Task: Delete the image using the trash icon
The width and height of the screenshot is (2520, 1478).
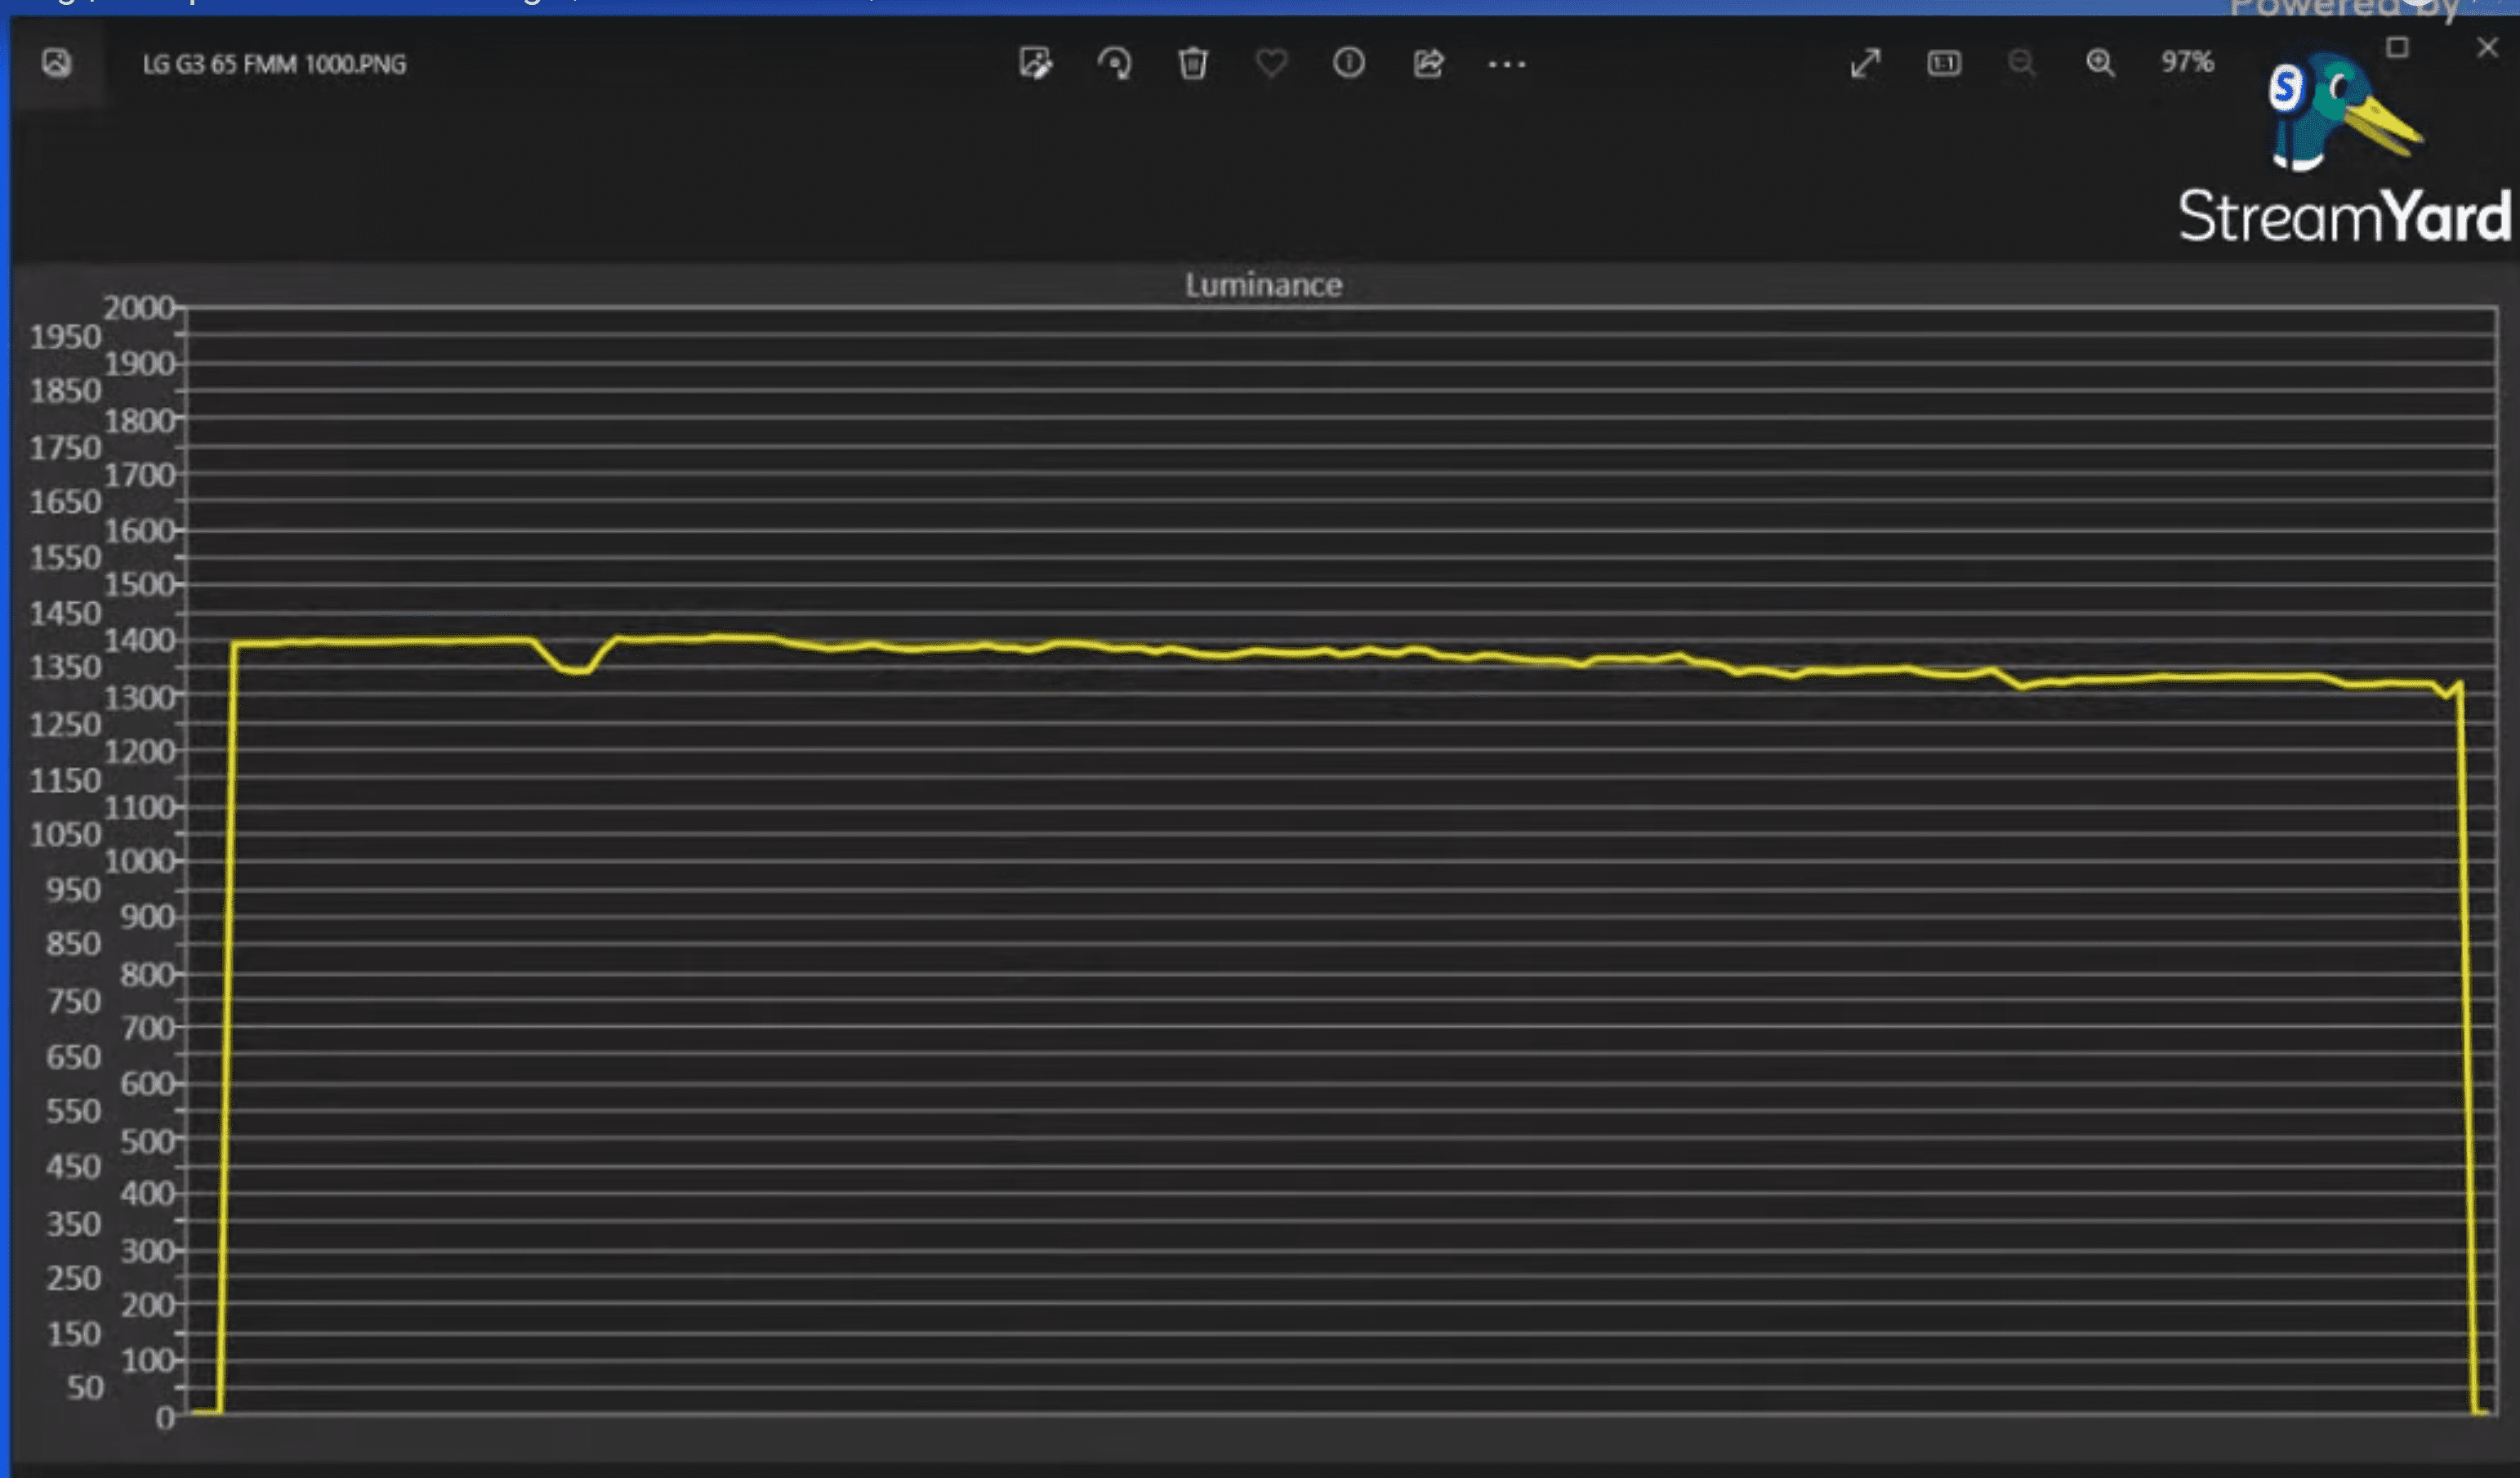Action: coord(1192,63)
